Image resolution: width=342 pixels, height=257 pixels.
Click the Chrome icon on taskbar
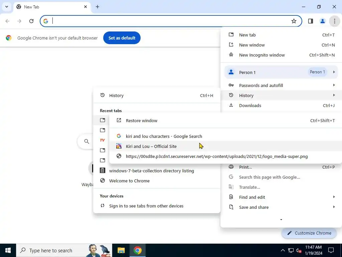coord(137,250)
